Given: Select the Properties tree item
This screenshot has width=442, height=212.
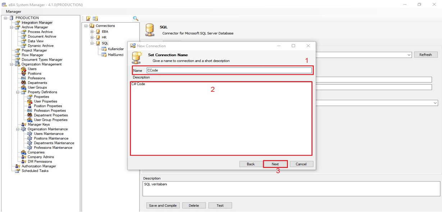Looking at the screenshot, I should coord(41,97).
